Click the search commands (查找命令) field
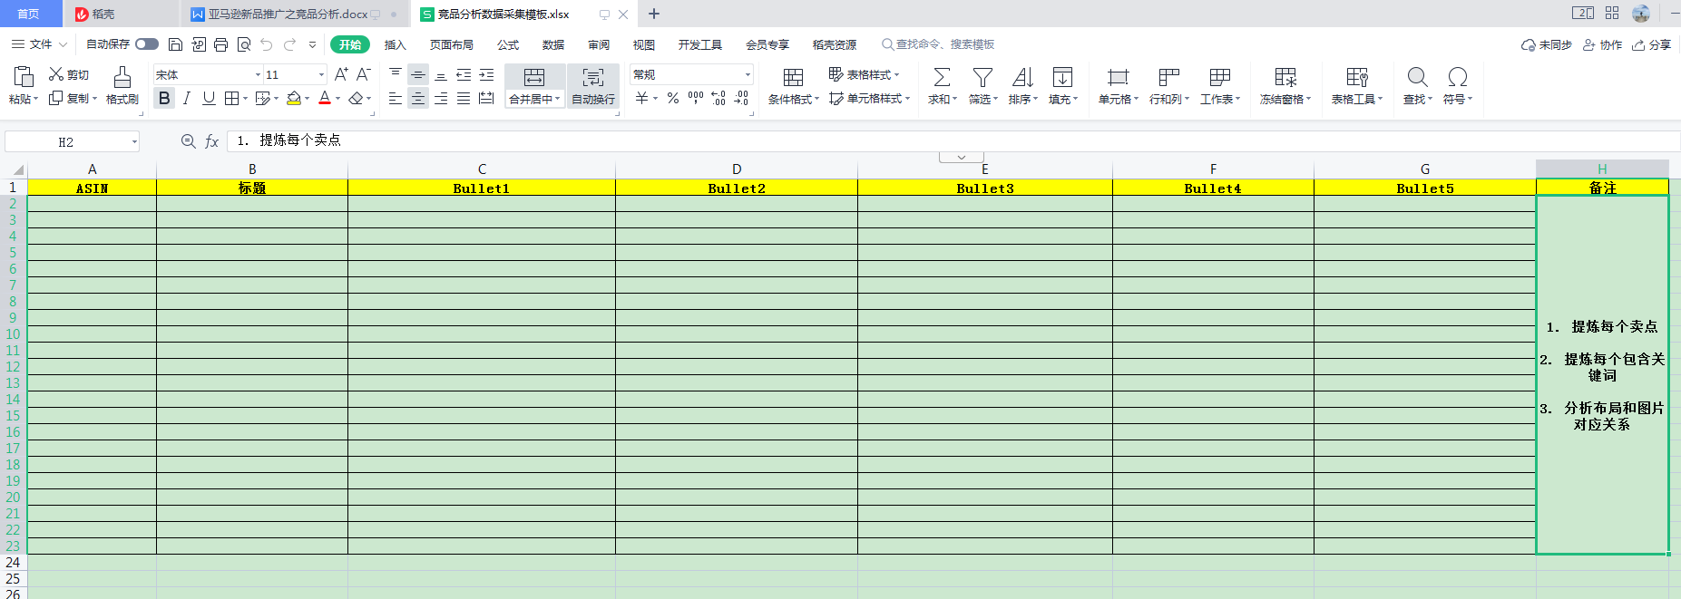Viewport: 1681px width, 599px height. (x=938, y=44)
